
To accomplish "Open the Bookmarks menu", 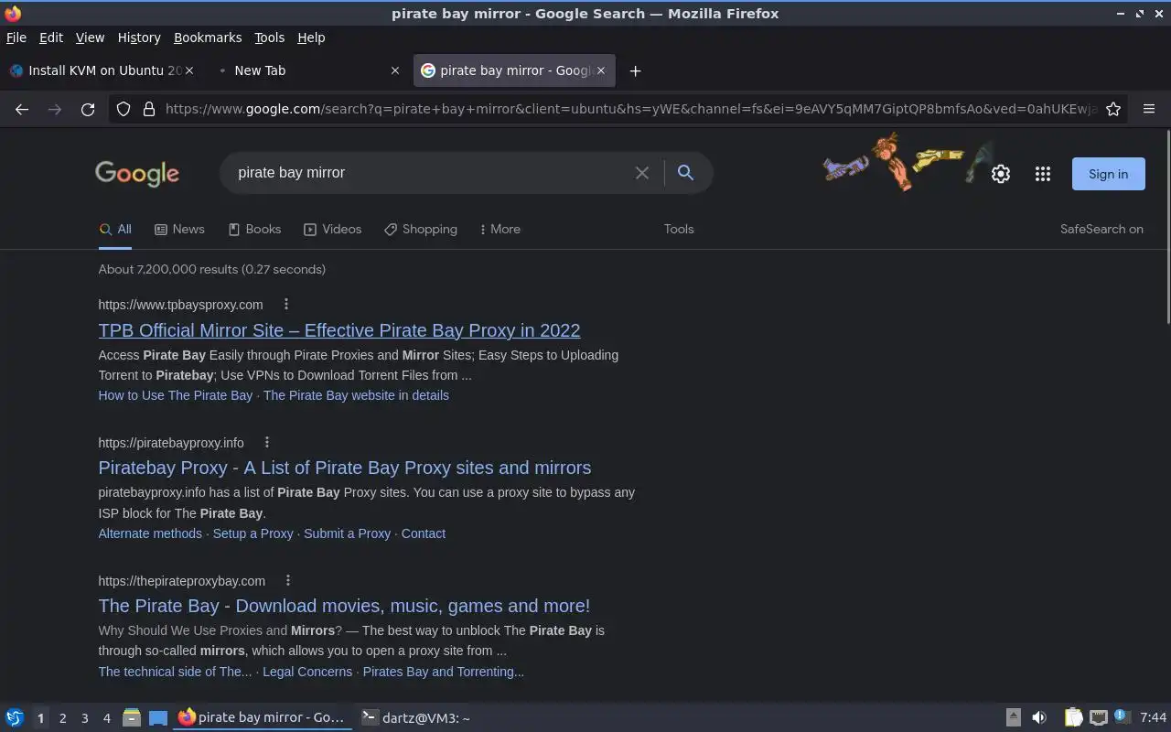I will point(208,38).
